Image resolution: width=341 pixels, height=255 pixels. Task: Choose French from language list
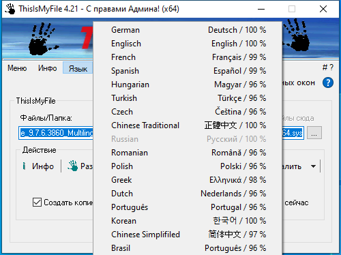[x=188, y=57]
